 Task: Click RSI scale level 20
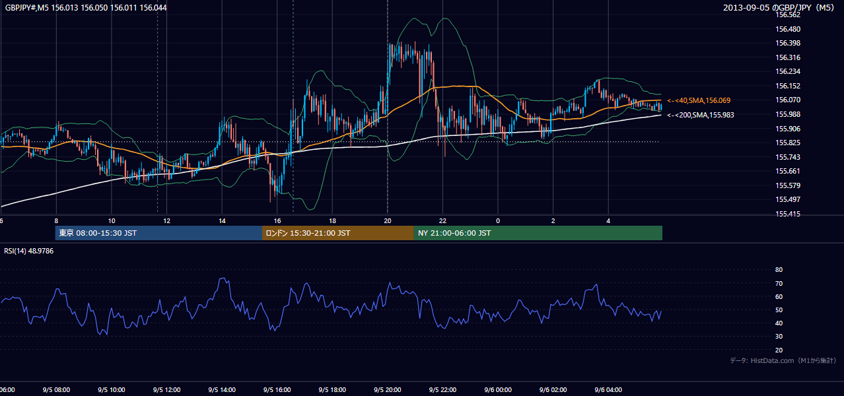(779, 350)
